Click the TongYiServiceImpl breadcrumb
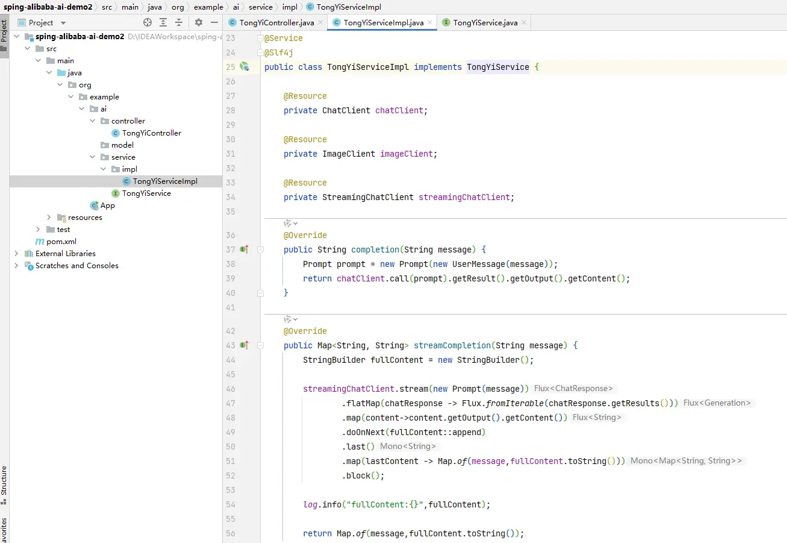 point(343,7)
